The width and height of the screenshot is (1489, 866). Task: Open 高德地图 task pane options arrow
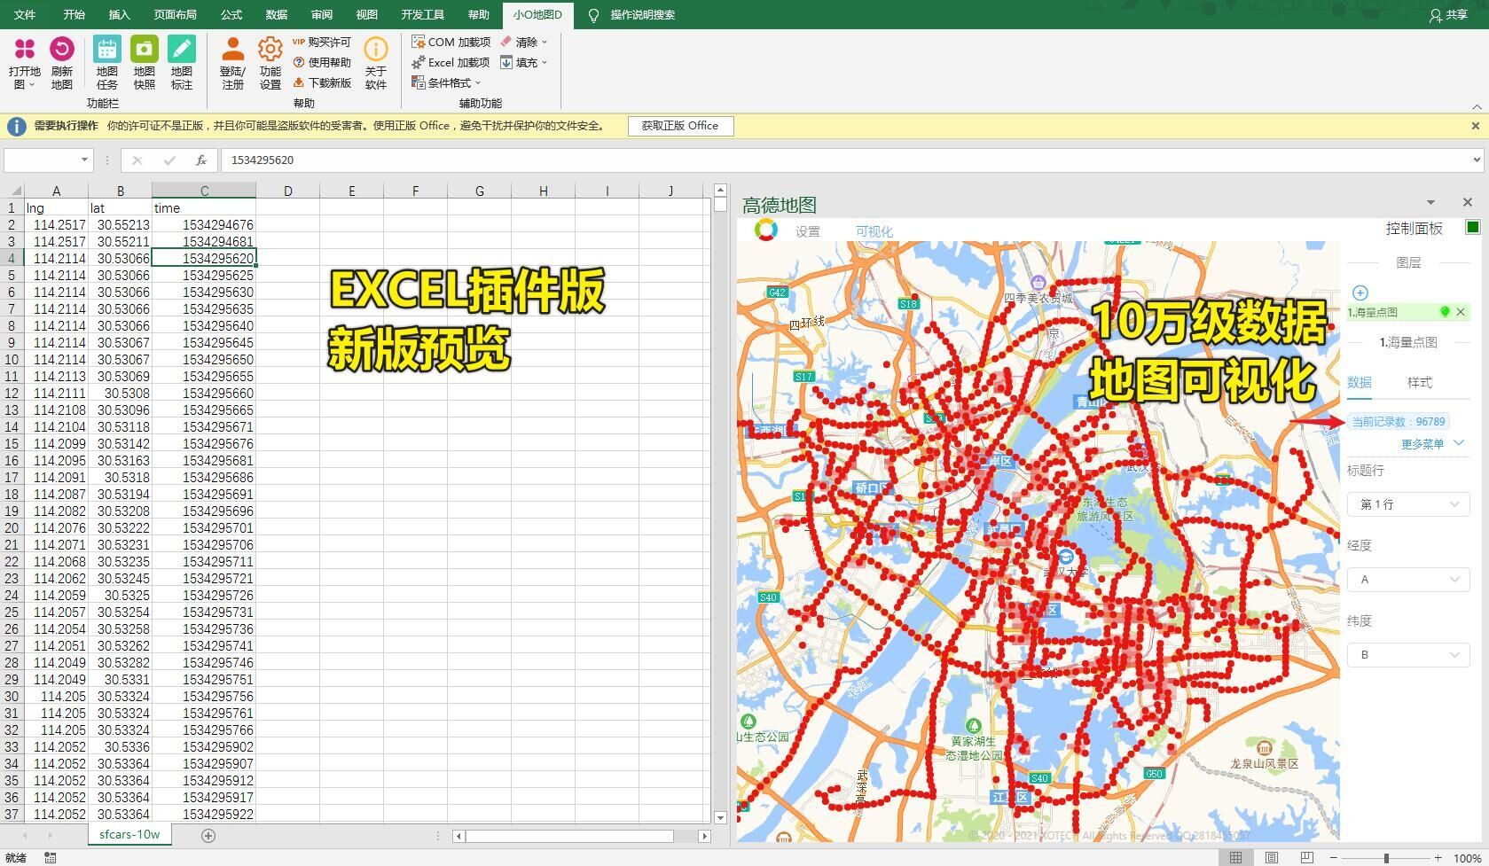pyautogui.click(x=1430, y=203)
